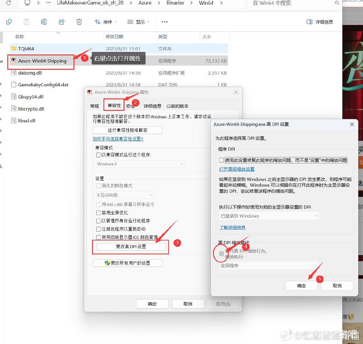
Task: Go to Binaries folder in breadcrumb
Action: [x=175, y=3]
